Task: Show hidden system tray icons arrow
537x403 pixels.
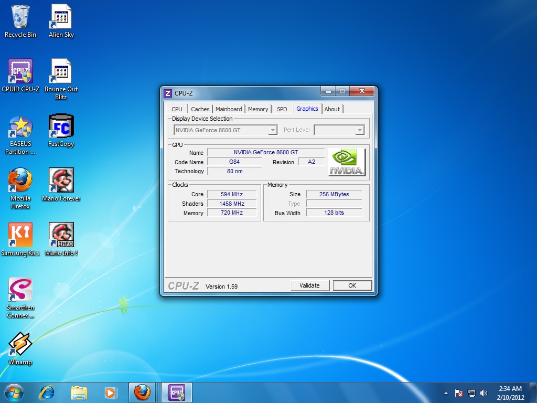Action: 446,393
